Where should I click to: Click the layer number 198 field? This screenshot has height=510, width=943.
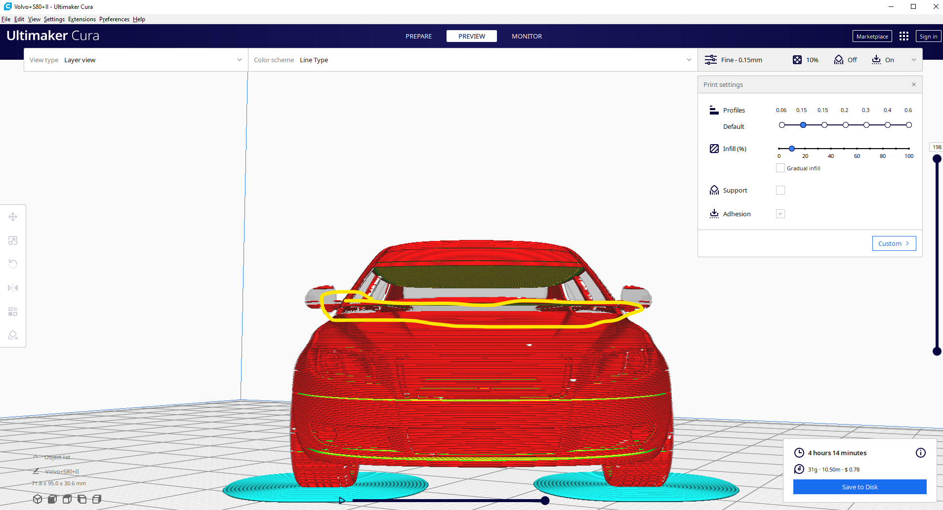click(x=937, y=147)
